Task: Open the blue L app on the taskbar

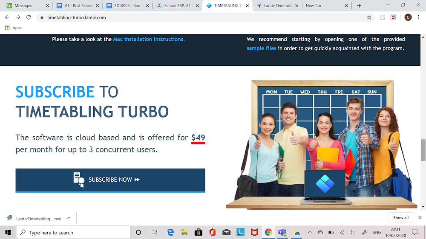Action: 240,232
